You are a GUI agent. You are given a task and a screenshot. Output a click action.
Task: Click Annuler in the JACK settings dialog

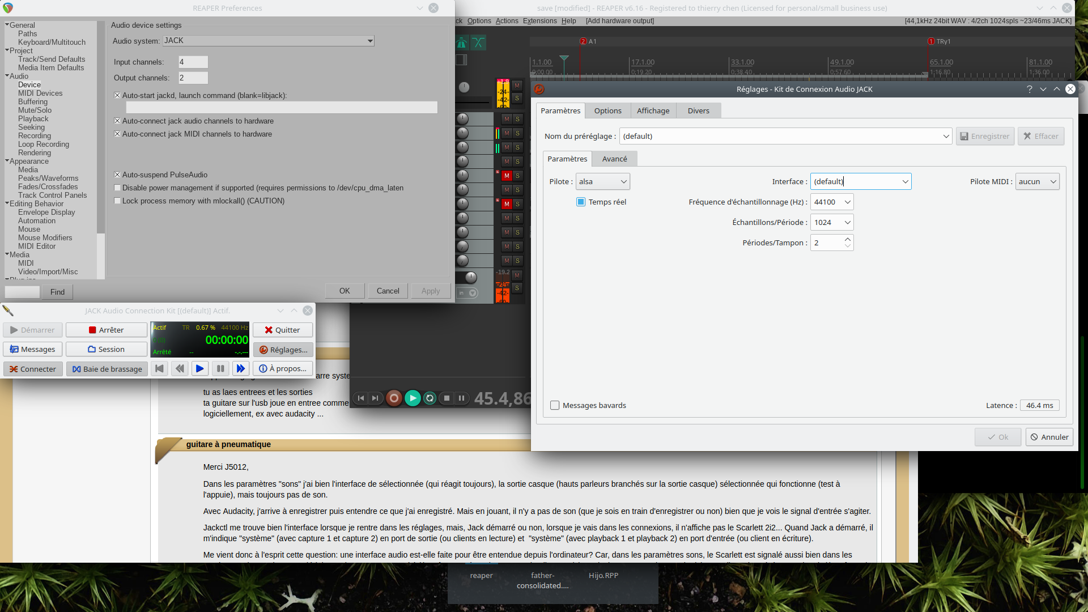click(x=1049, y=437)
